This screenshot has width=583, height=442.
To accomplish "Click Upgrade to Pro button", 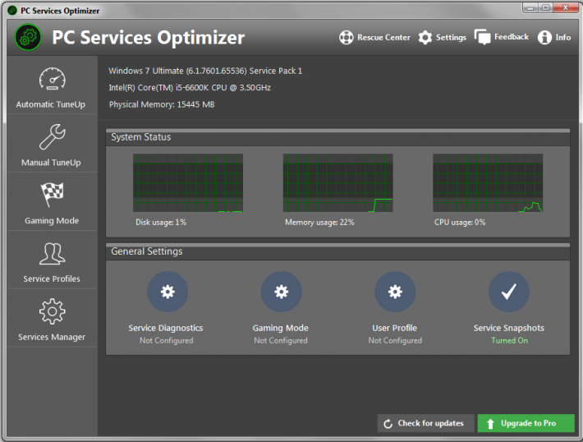I will 526,423.
